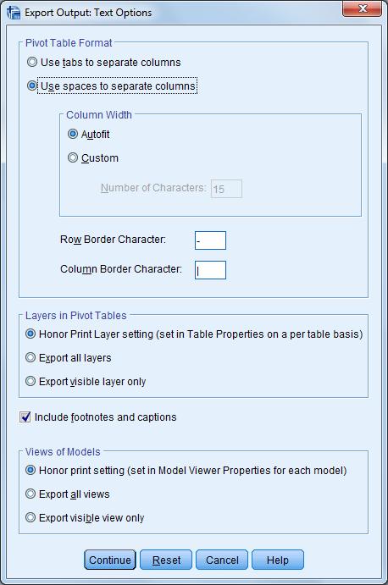388x585 pixels.
Task: Focus the Row Border Character field
Action: click(211, 240)
